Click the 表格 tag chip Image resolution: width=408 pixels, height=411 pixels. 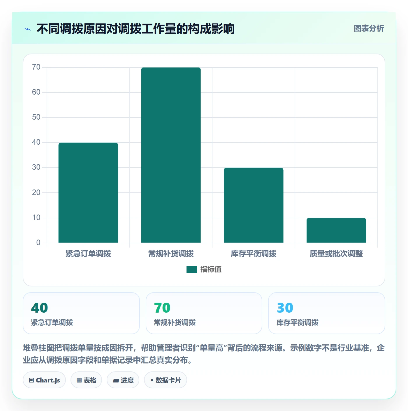(86, 380)
